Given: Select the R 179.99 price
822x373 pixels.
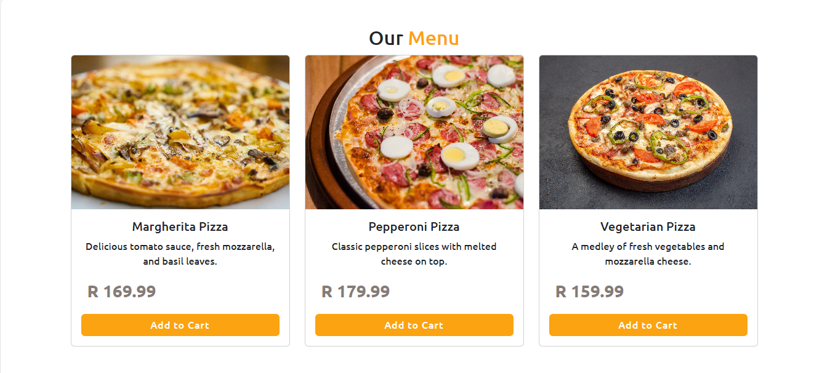Looking at the screenshot, I should (x=356, y=291).
